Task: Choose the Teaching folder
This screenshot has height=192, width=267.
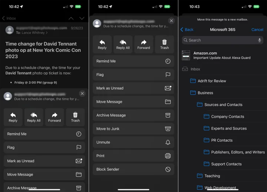Action: tap(212, 176)
